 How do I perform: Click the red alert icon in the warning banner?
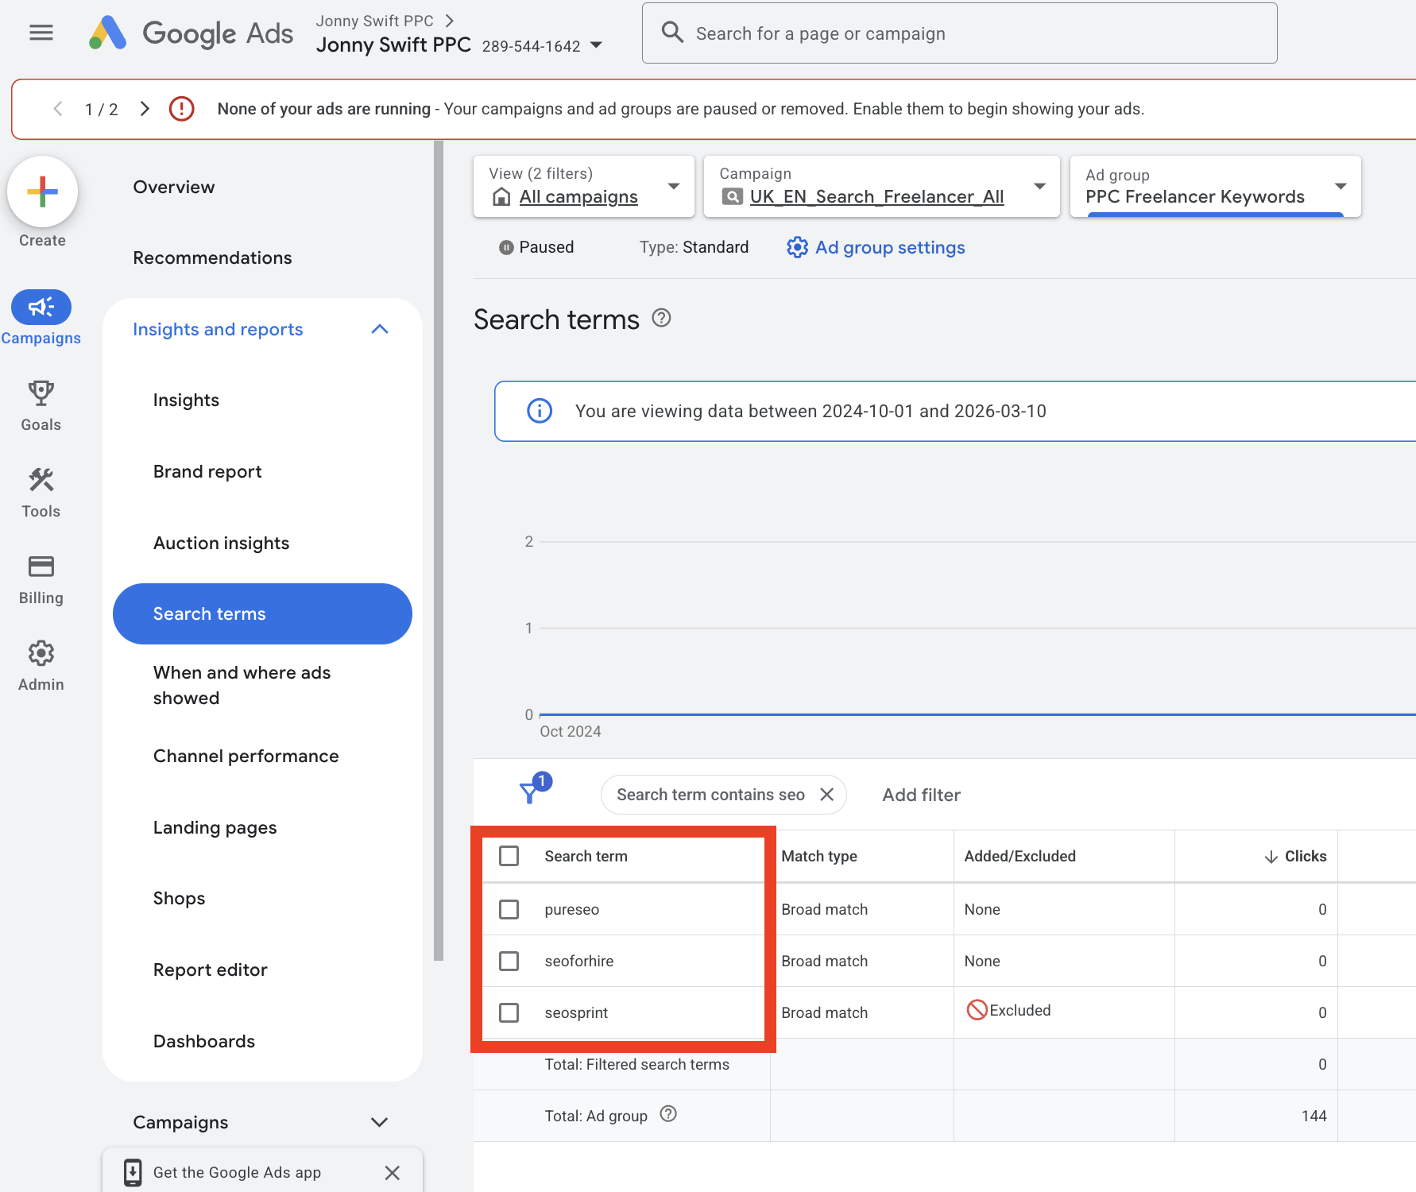pyautogui.click(x=181, y=109)
